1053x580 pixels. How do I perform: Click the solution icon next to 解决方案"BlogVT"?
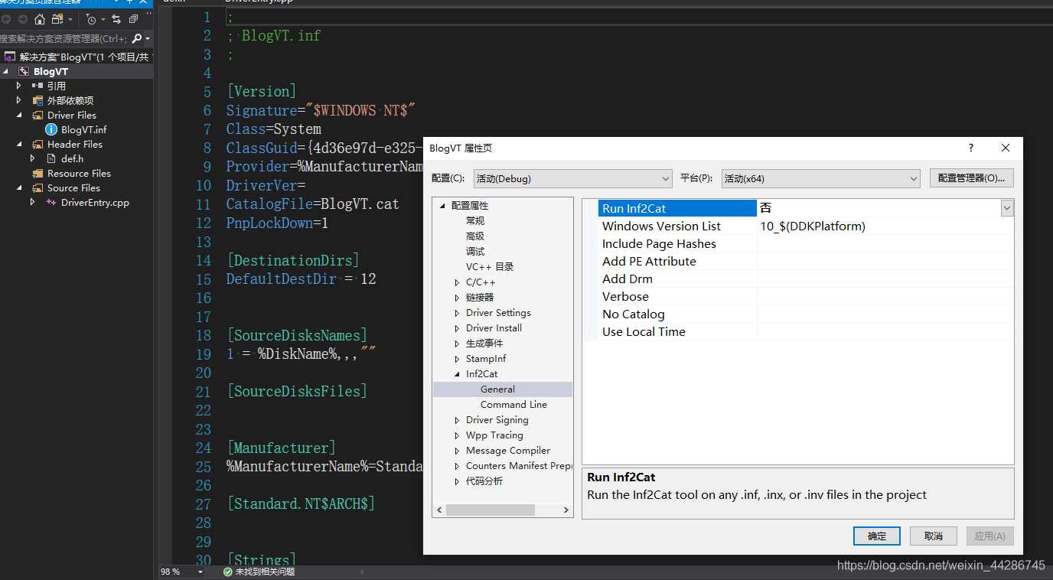coord(10,57)
